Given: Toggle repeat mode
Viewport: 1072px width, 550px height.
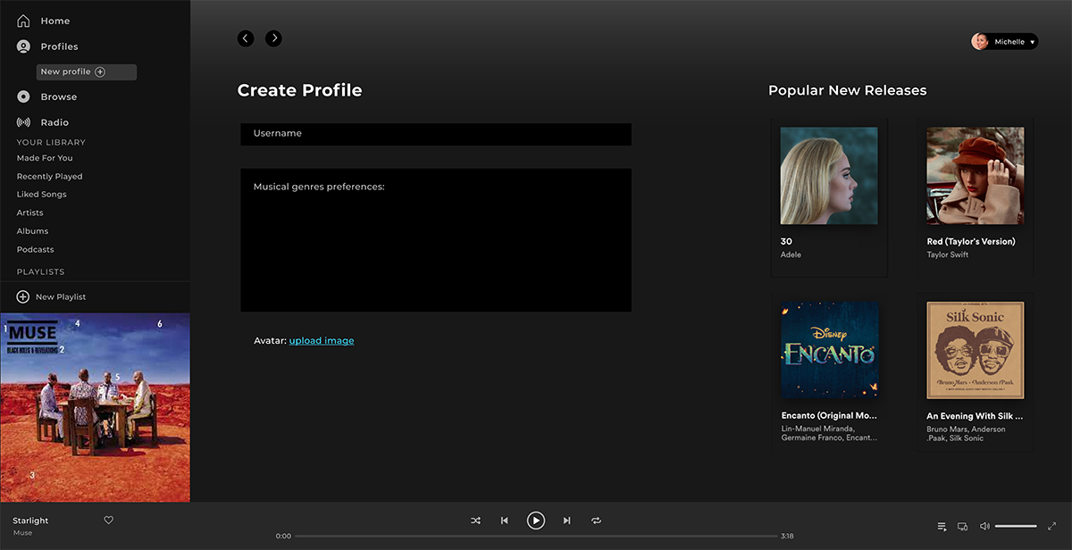Looking at the screenshot, I should point(596,521).
